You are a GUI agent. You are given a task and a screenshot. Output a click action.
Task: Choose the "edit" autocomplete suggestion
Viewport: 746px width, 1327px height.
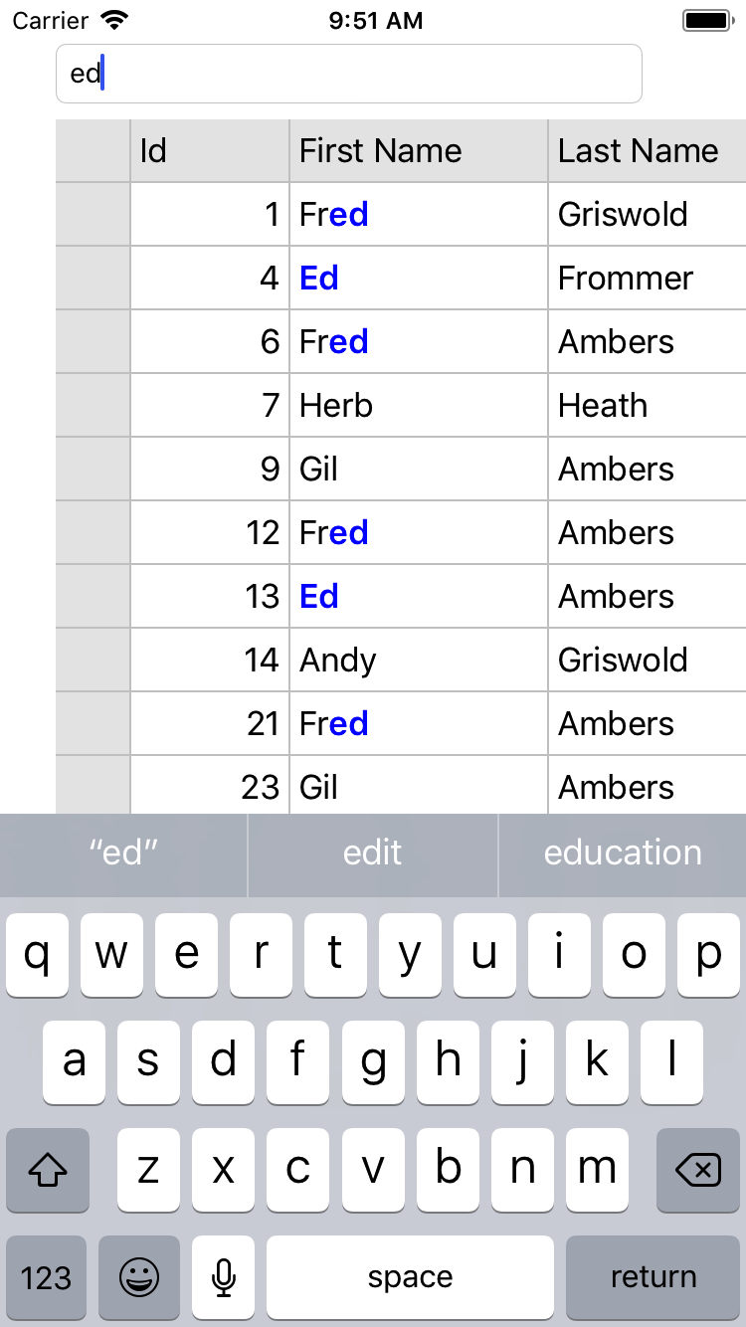[373, 853]
